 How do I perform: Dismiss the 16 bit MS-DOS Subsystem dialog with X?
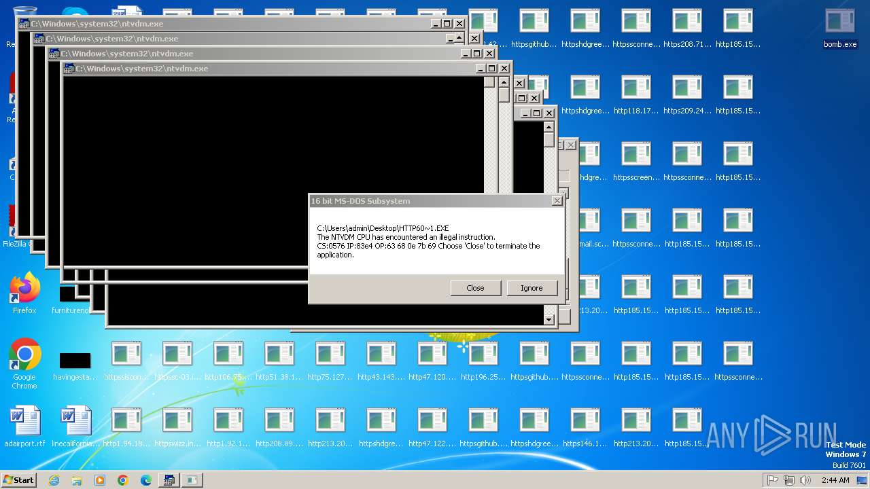coord(557,201)
